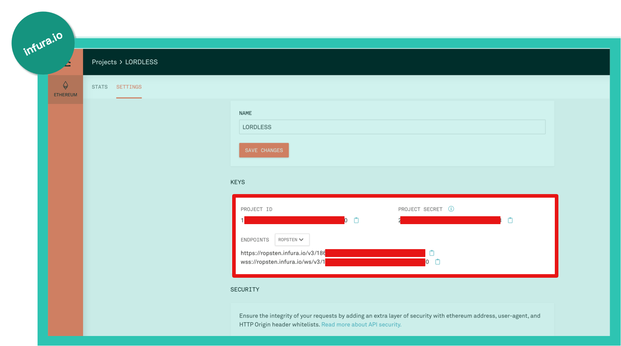
Task: Copy the Project ID to clipboard
Action: click(356, 220)
